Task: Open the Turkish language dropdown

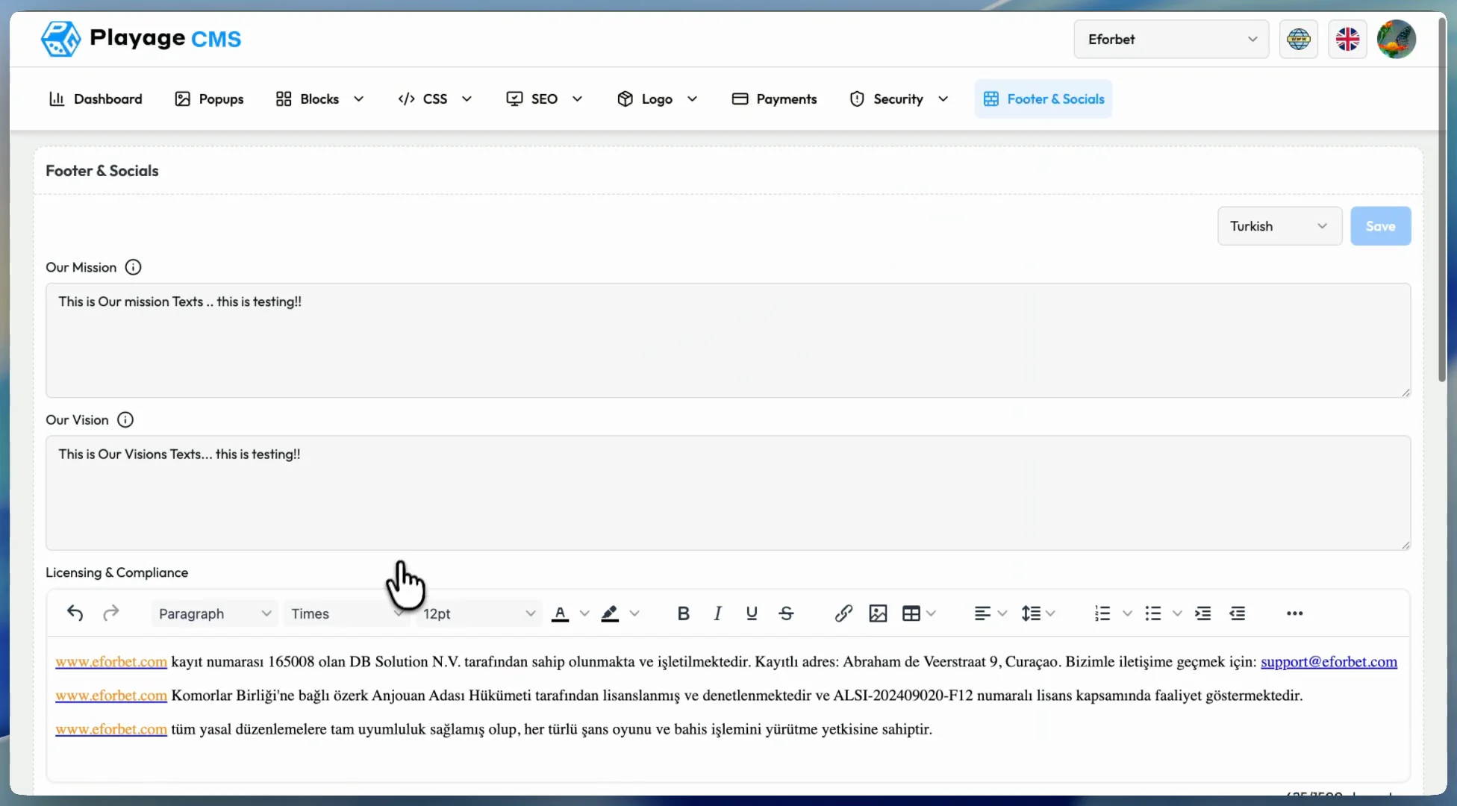Action: tap(1279, 226)
